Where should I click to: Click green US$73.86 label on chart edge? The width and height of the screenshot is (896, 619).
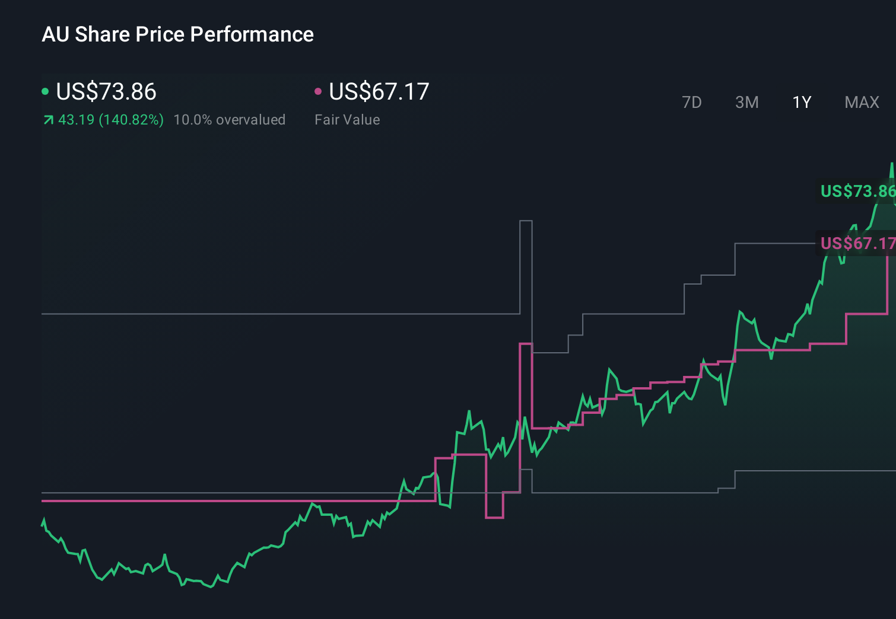[857, 191]
